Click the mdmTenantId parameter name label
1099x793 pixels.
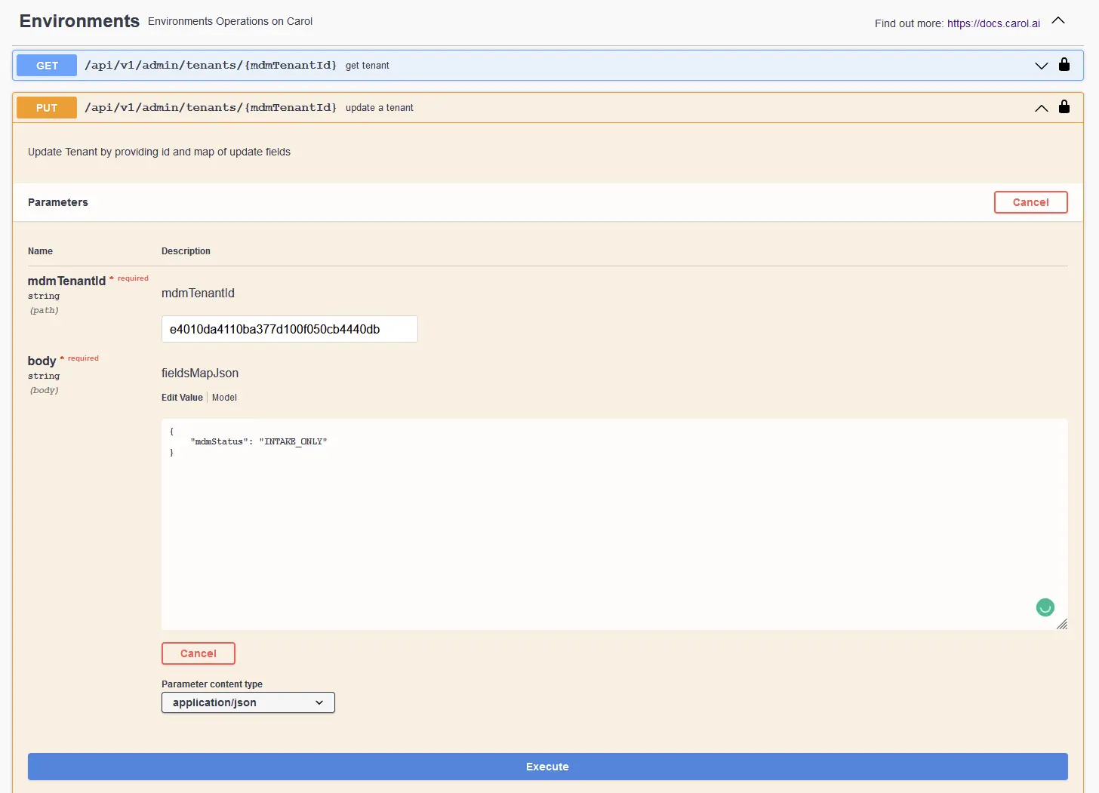click(66, 281)
